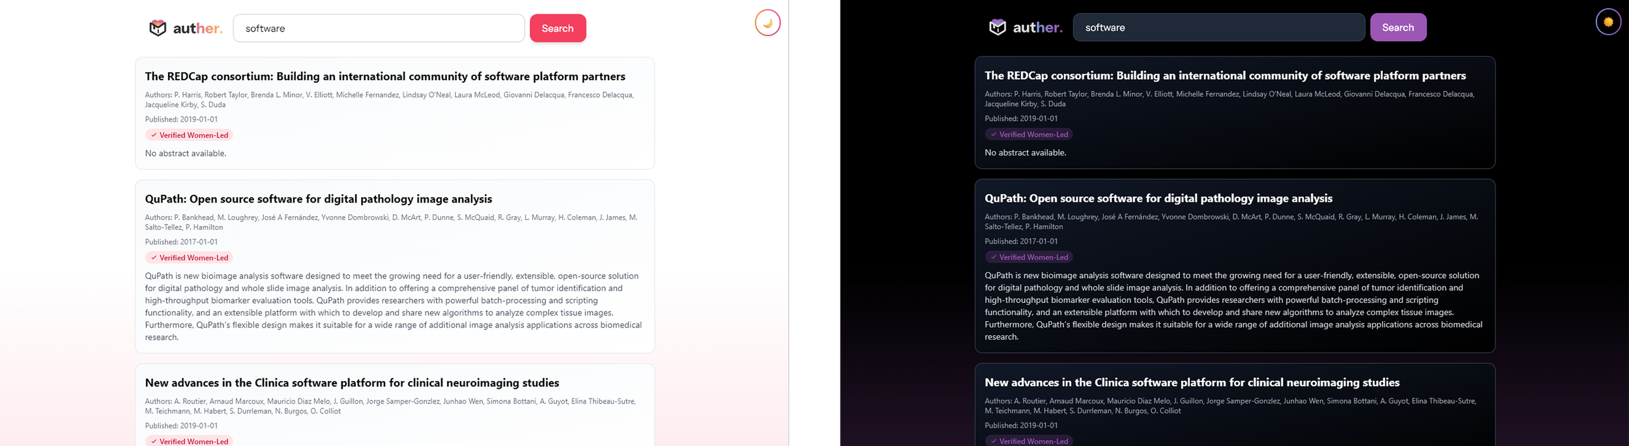Click Clinica authors line in dark theme
The image size is (1629, 446).
click(1230, 406)
